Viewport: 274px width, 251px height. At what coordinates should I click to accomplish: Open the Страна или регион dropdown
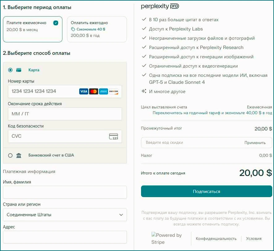tap(65, 215)
